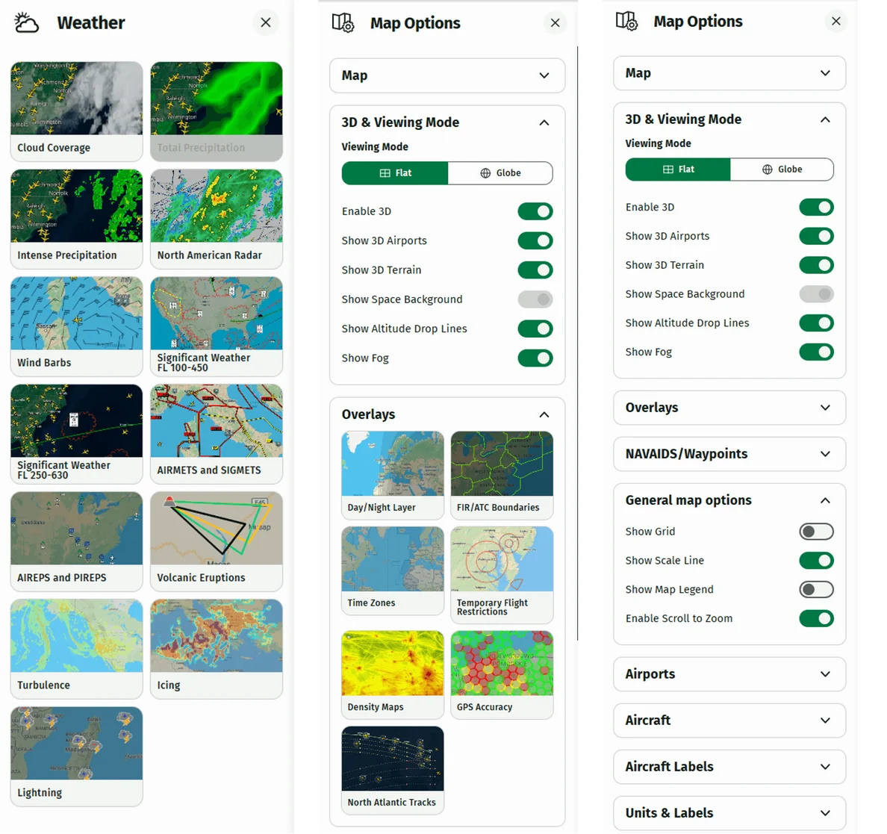Toggle Enable 3D in right panel

(x=816, y=207)
